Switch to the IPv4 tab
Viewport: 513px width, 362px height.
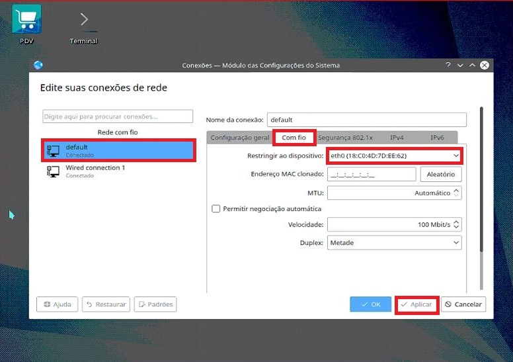click(397, 138)
